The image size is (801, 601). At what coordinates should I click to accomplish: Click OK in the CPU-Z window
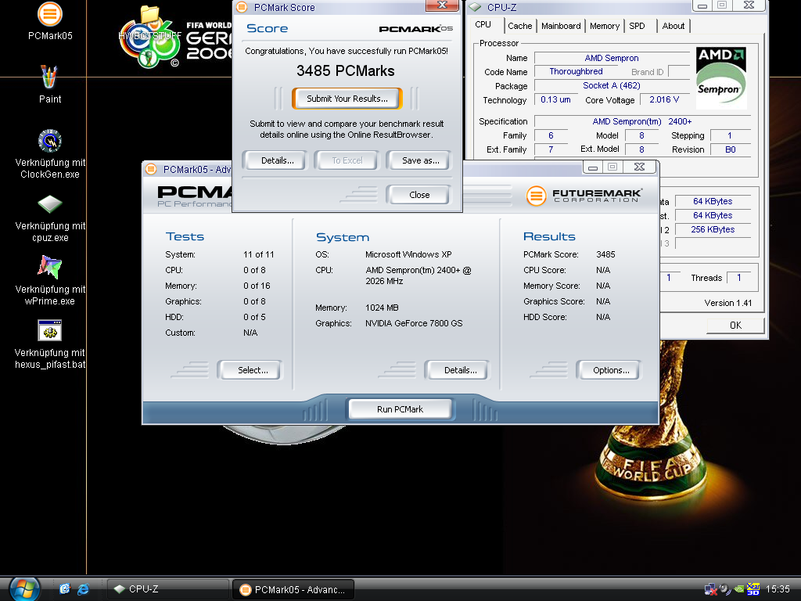pos(735,326)
